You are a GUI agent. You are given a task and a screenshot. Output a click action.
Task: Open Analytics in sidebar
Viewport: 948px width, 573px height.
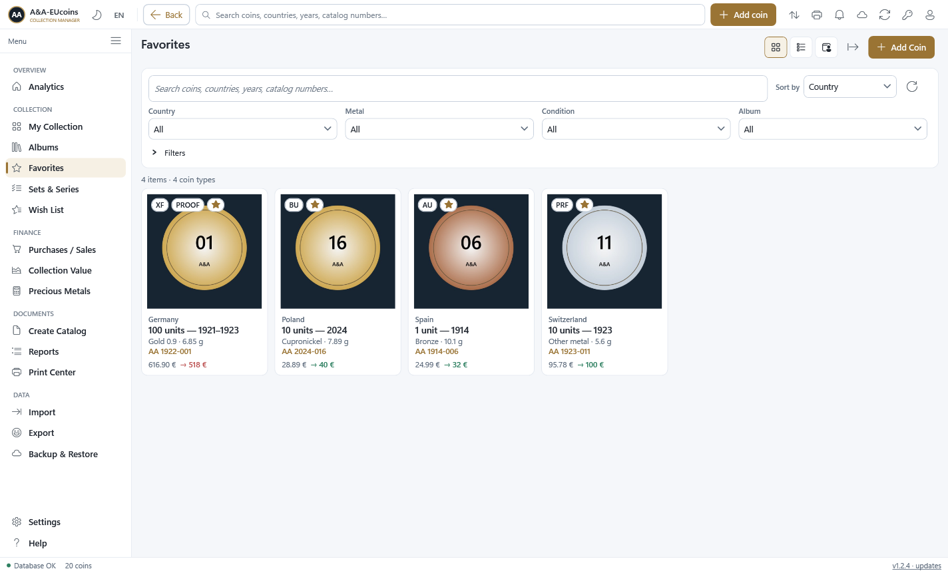[x=66, y=87]
